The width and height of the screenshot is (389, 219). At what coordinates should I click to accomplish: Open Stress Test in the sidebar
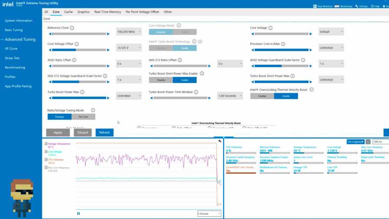point(12,58)
